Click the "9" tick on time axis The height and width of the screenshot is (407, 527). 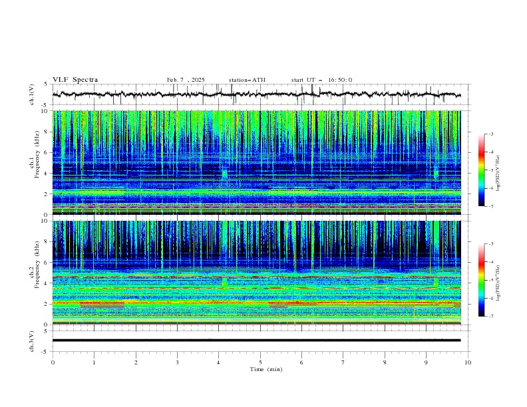coord(426,362)
